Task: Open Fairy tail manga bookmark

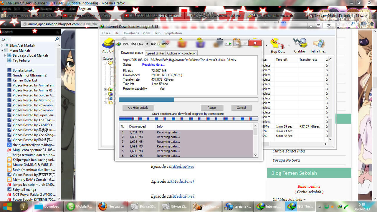Action: pos(24,190)
